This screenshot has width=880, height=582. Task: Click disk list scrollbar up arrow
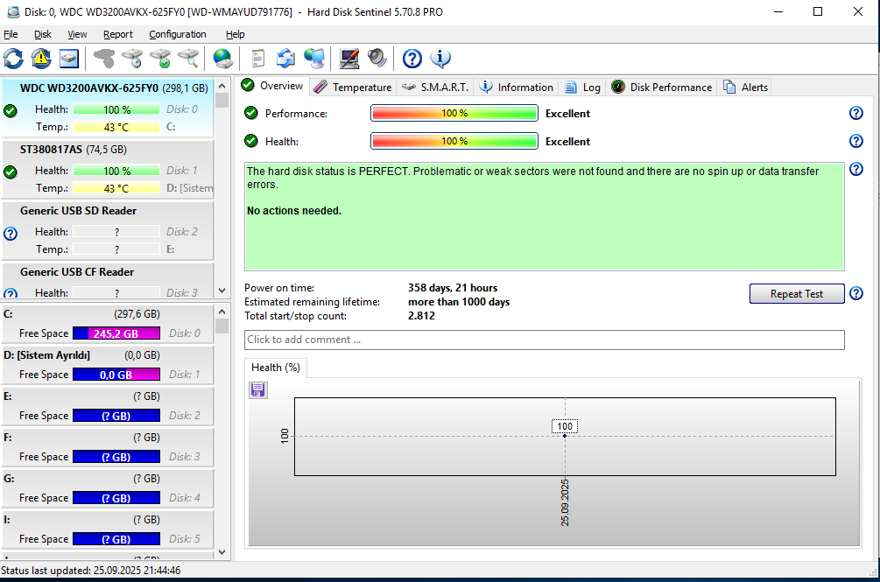(222, 87)
